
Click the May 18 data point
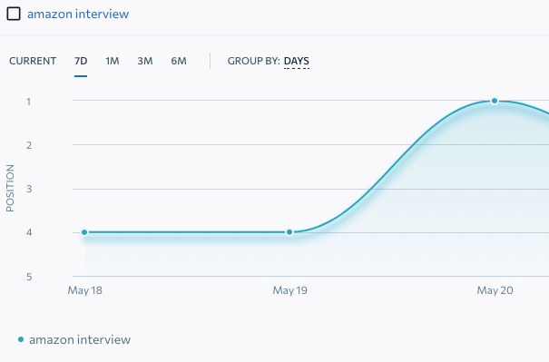tap(84, 232)
